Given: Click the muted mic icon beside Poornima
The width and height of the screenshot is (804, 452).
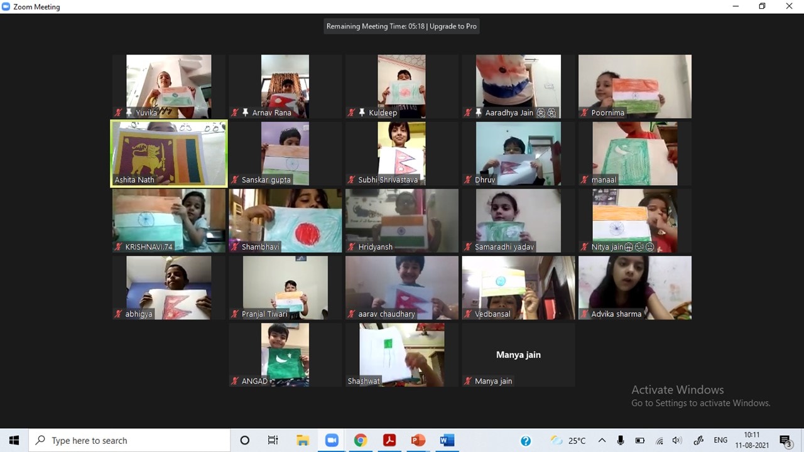Looking at the screenshot, I should tap(584, 113).
